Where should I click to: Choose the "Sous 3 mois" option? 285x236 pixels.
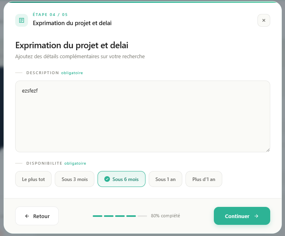click(74, 179)
